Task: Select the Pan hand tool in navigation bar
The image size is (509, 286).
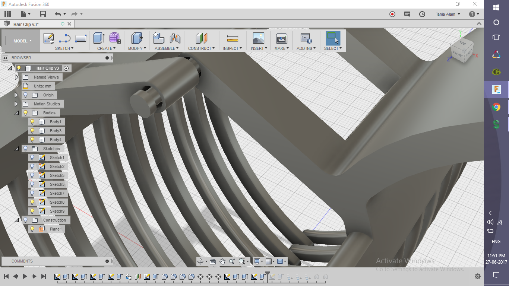Action: click(x=222, y=261)
